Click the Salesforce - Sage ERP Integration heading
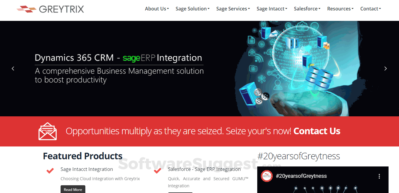 (204, 169)
